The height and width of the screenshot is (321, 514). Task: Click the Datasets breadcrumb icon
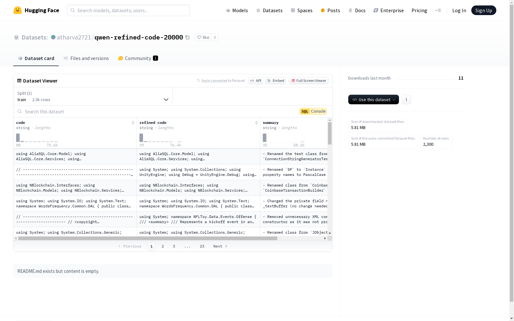click(16, 37)
